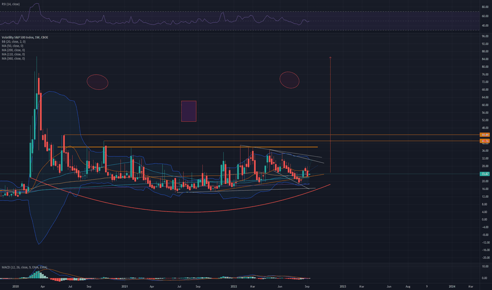Click the 2022 label on time axis
This screenshot has height=290, width=492.
pyautogui.click(x=234, y=286)
